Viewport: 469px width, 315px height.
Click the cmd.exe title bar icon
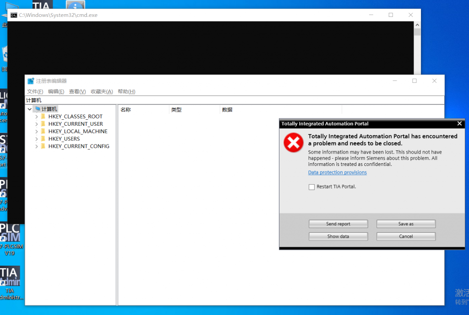pos(14,15)
